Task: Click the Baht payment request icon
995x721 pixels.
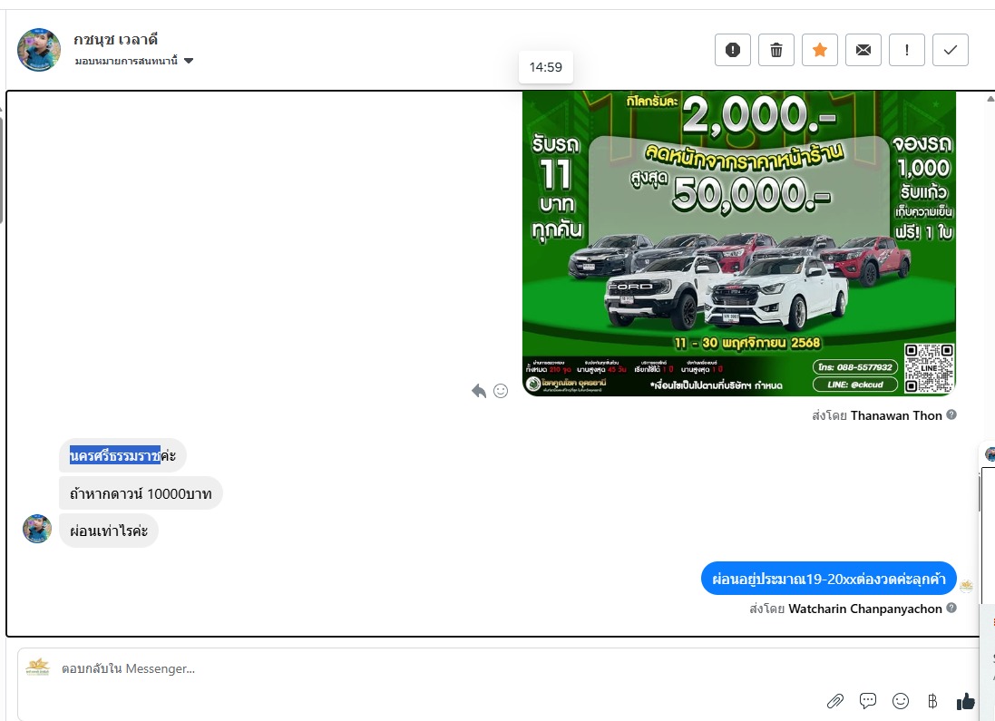Action: [x=932, y=701]
